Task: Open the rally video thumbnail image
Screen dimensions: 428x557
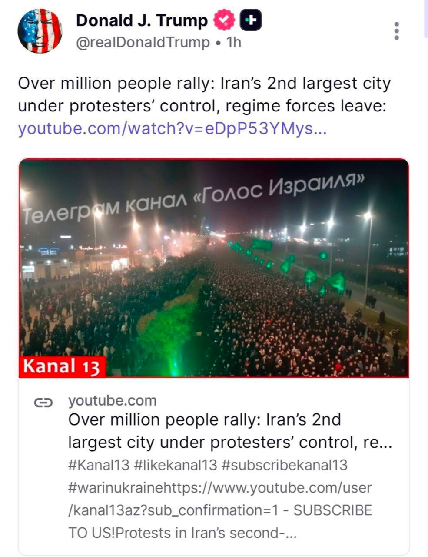Action: click(x=214, y=278)
